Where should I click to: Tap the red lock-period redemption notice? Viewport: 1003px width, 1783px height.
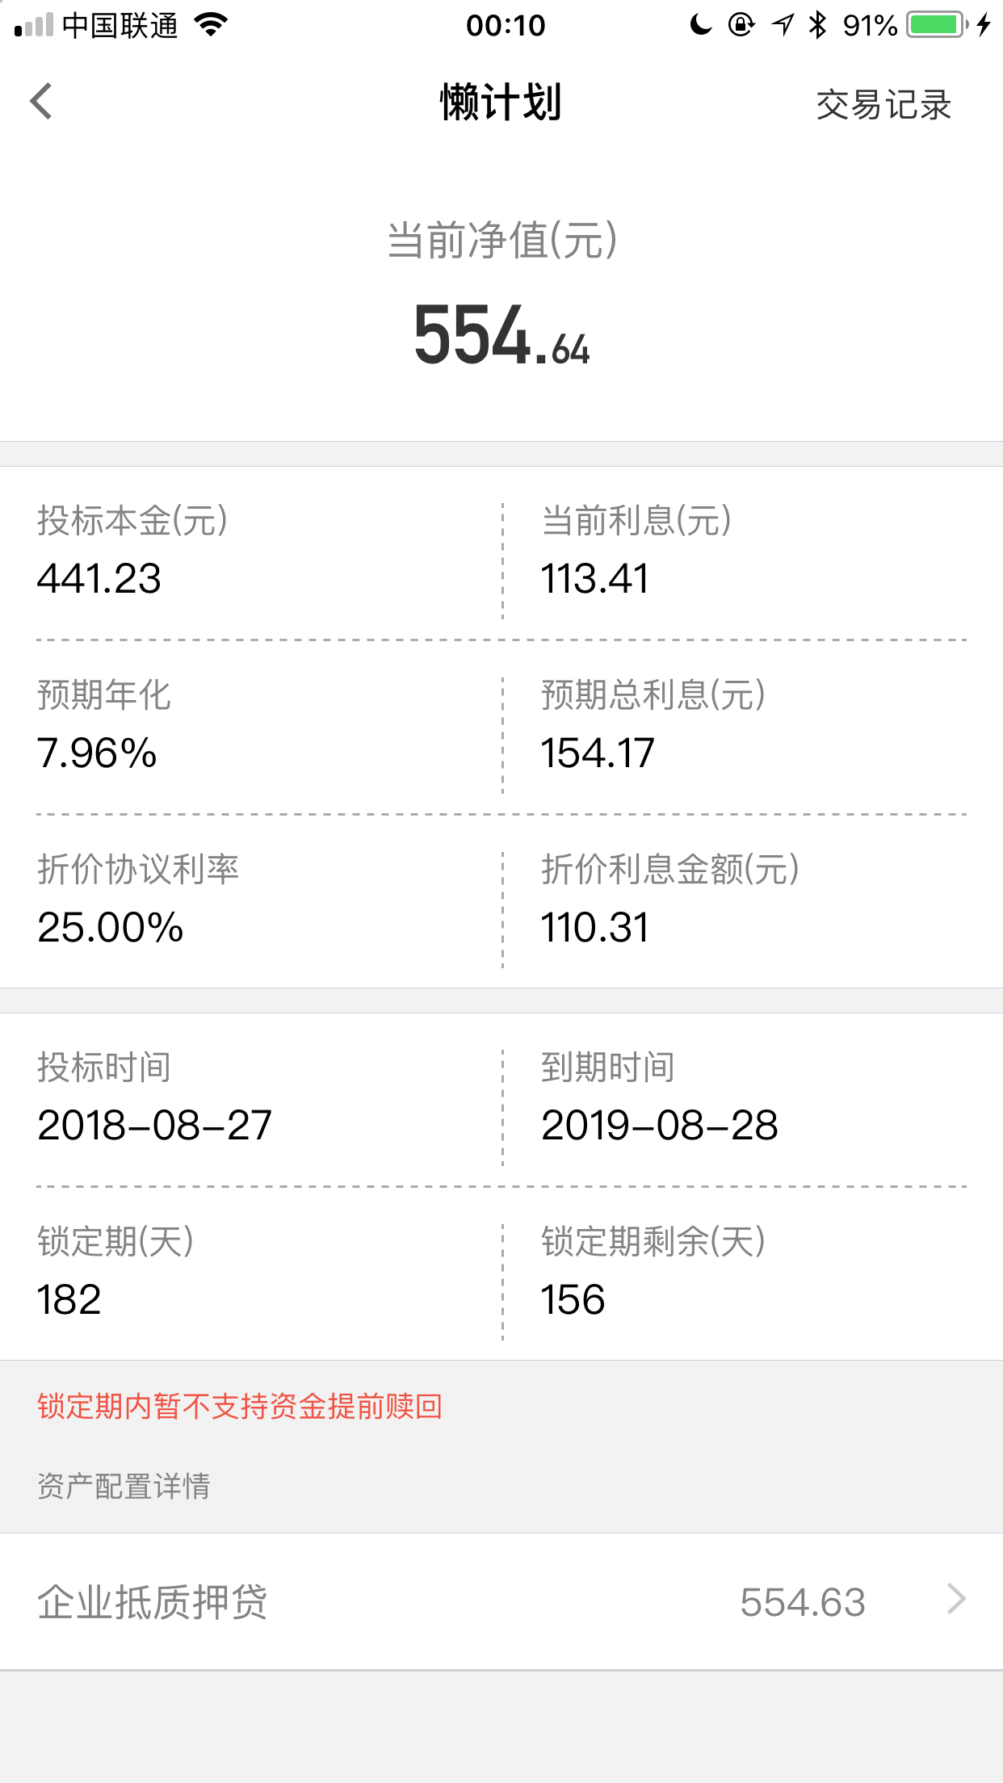240,1407
